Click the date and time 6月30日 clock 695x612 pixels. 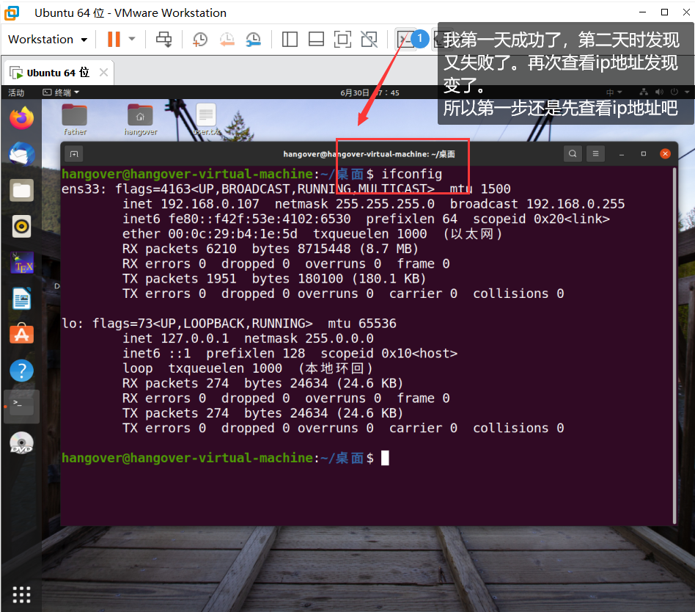(x=369, y=92)
